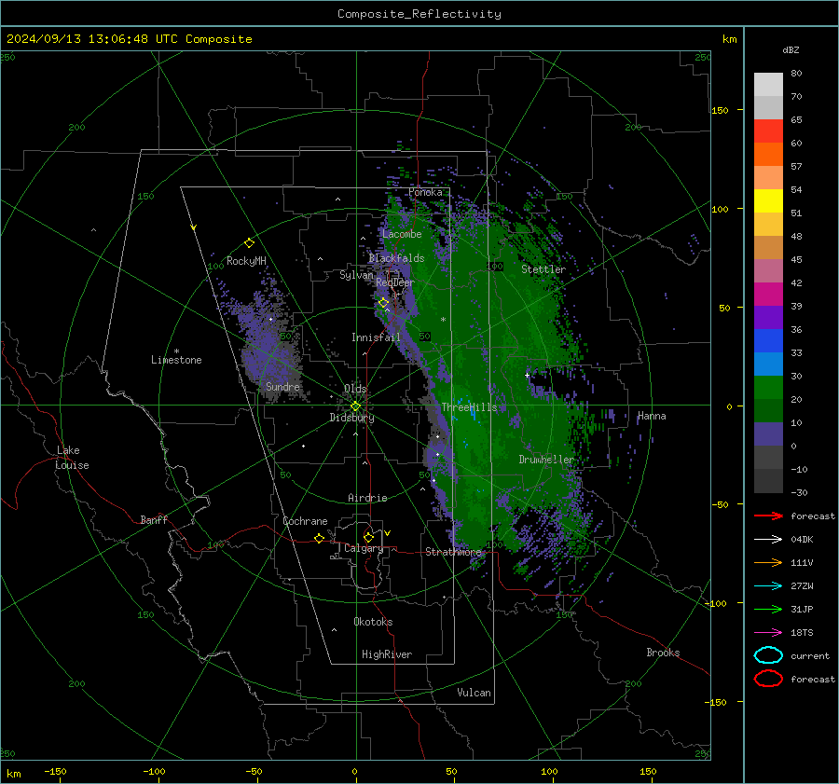
Task: Click the Vulcan town label
Action: pyautogui.click(x=474, y=693)
